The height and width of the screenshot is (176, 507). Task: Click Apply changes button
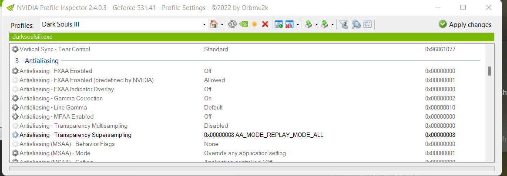tap(465, 24)
